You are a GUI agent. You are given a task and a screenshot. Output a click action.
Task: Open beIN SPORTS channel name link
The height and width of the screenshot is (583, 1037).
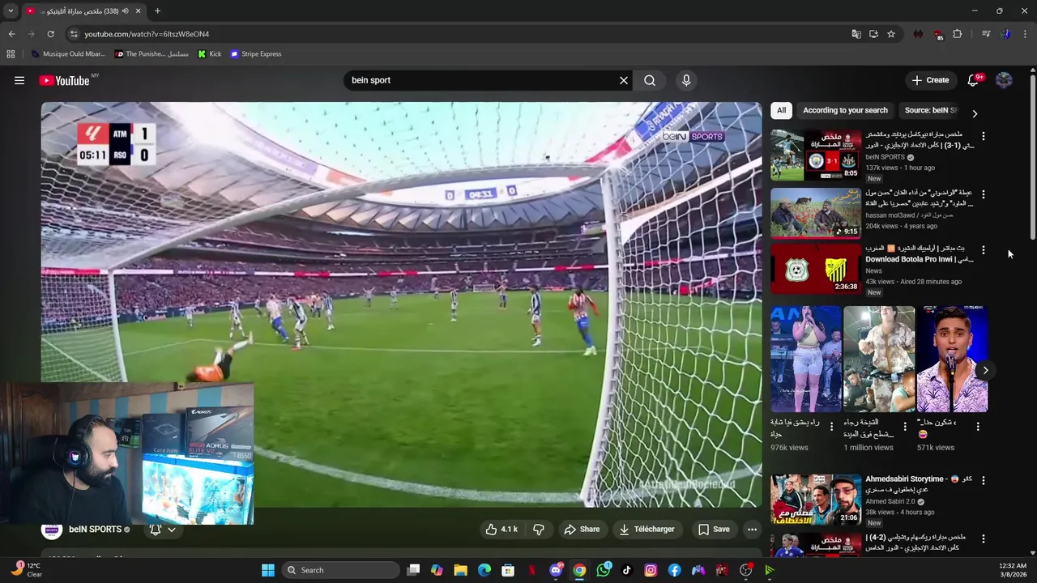(95, 530)
